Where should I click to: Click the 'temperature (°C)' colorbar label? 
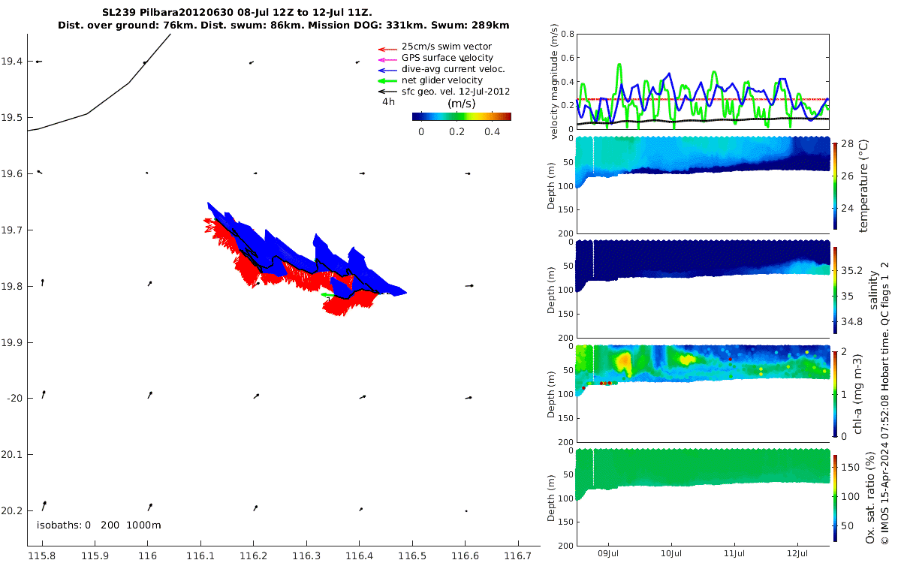tap(863, 185)
